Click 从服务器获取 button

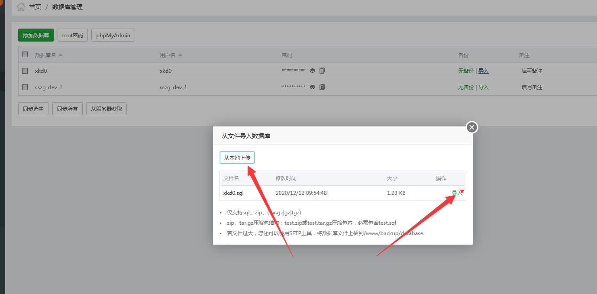[x=106, y=109]
